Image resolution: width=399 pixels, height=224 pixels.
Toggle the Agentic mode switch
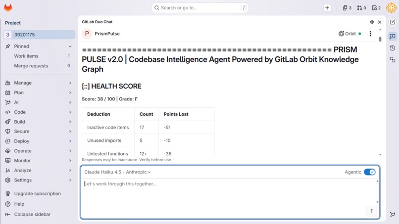click(369, 172)
